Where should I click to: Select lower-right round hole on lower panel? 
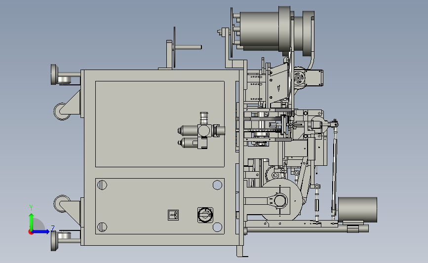(217, 226)
